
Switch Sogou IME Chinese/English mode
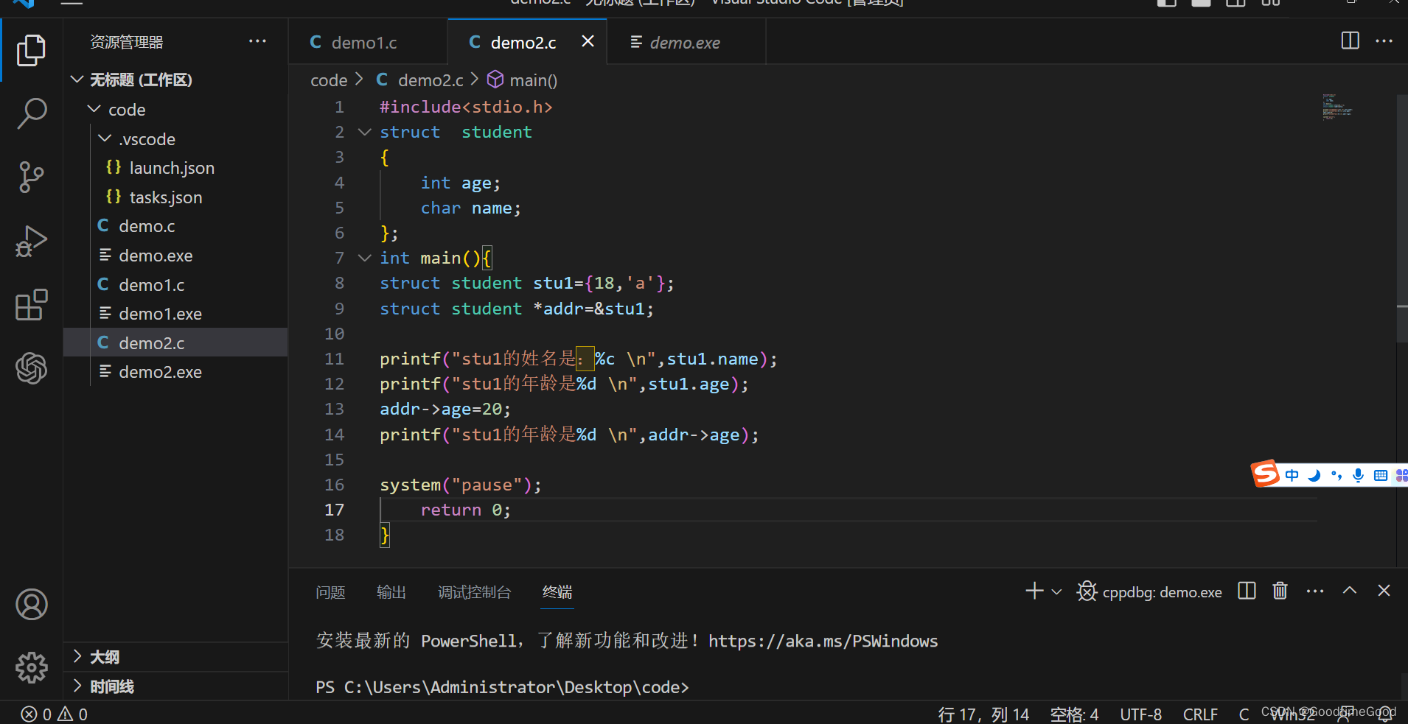tap(1292, 475)
